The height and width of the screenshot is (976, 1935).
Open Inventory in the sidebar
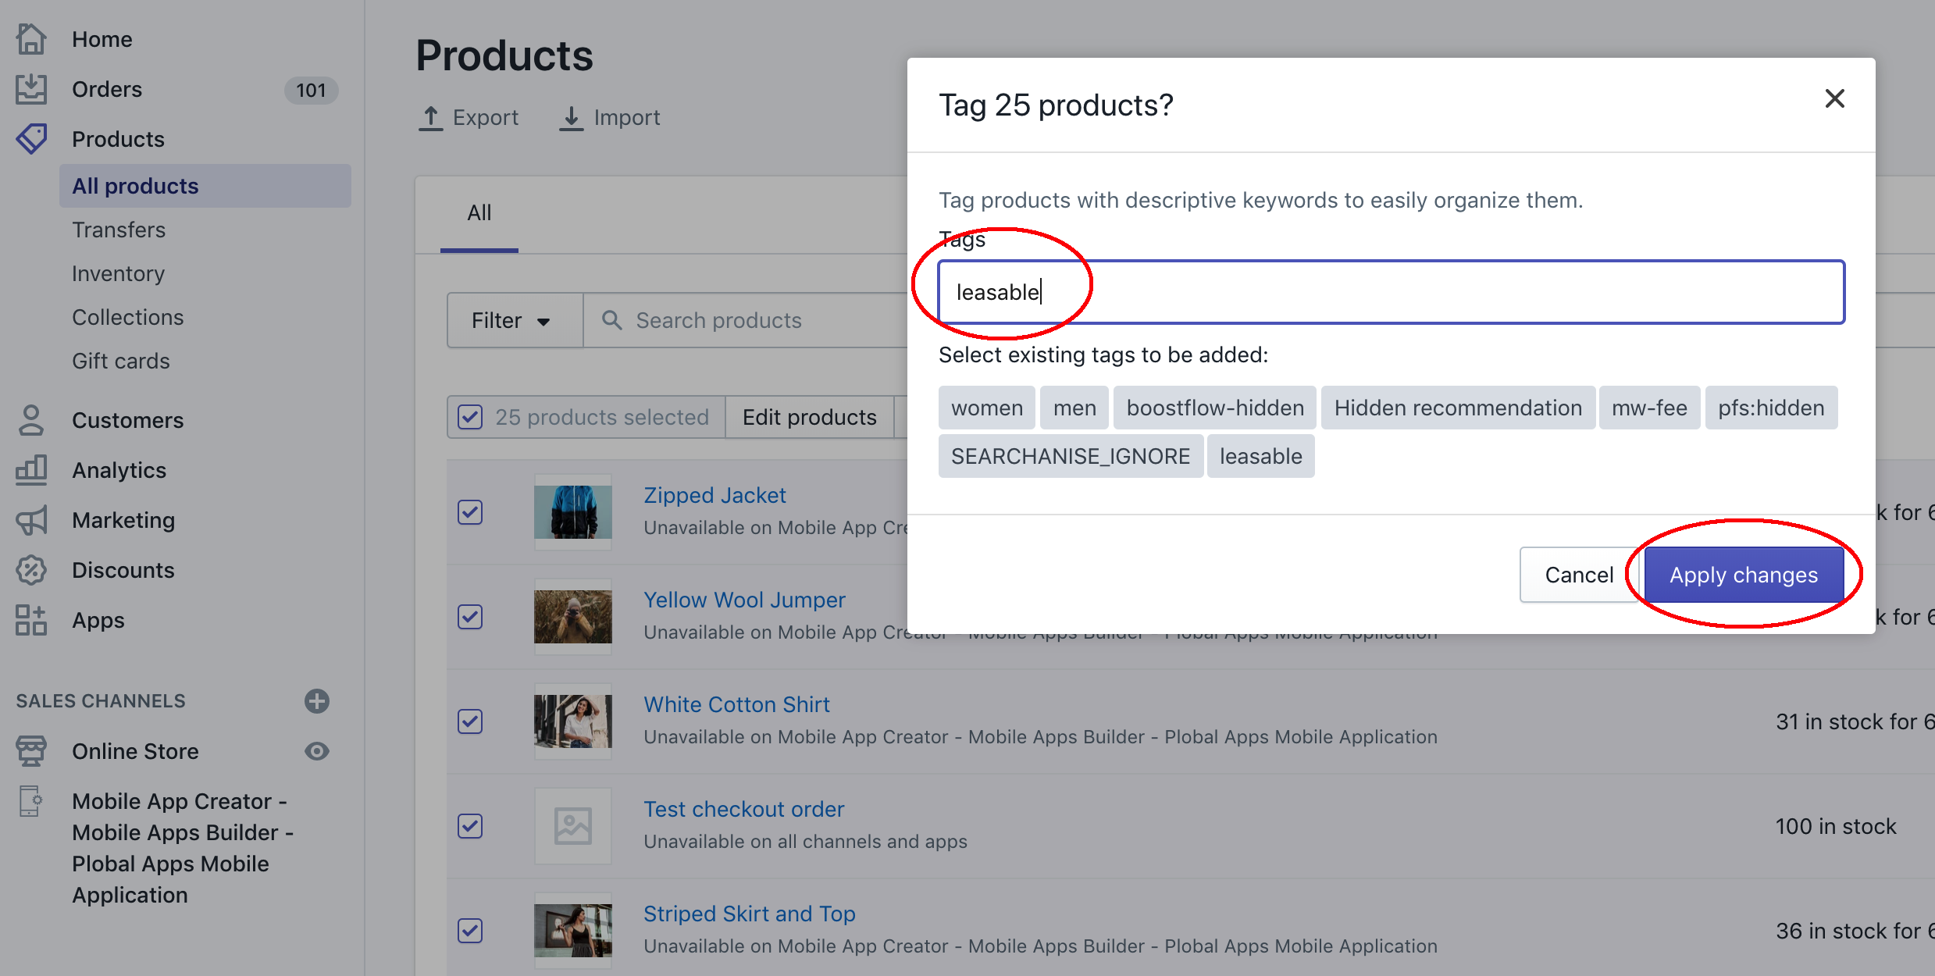[119, 273]
